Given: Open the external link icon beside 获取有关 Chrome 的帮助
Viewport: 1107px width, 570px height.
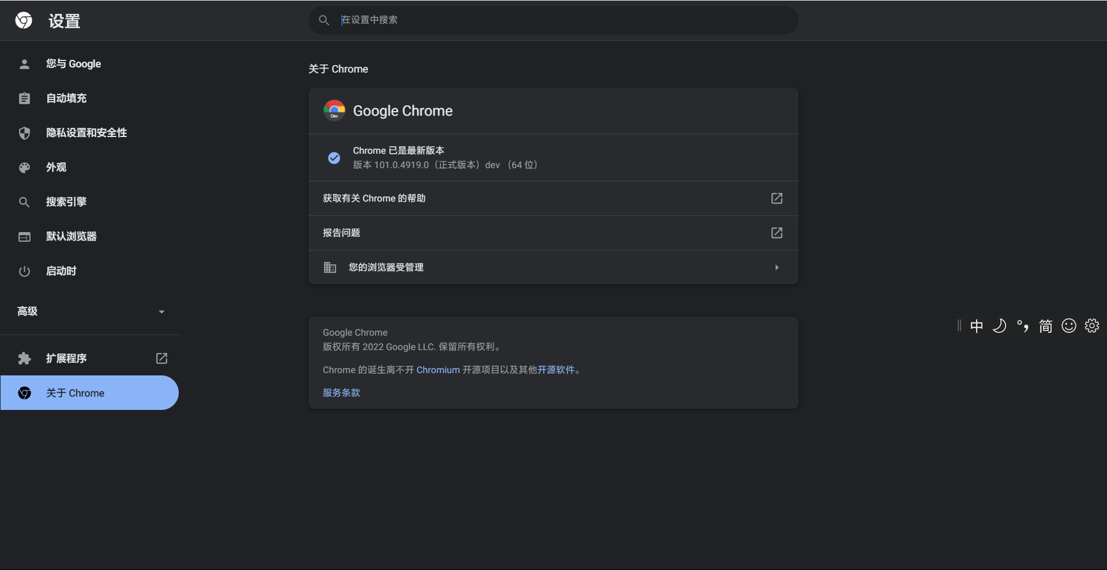Looking at the screenshot, I should pos(777,198).
